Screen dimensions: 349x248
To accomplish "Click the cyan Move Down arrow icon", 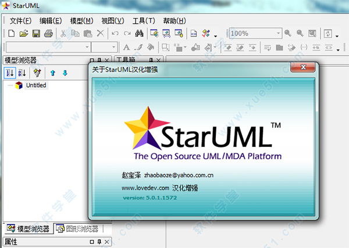I will coord(65,73).
